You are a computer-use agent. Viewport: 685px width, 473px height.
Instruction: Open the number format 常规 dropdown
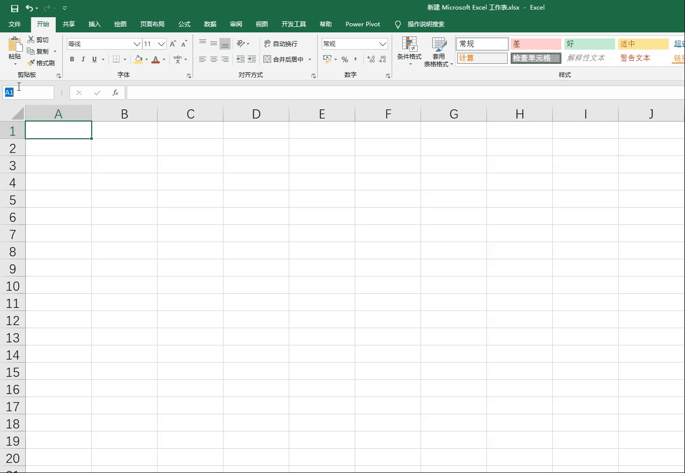point(383,44)
